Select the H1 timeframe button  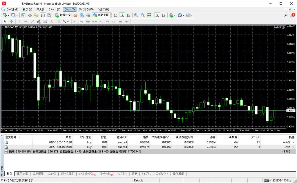click(x=101, y=21)
